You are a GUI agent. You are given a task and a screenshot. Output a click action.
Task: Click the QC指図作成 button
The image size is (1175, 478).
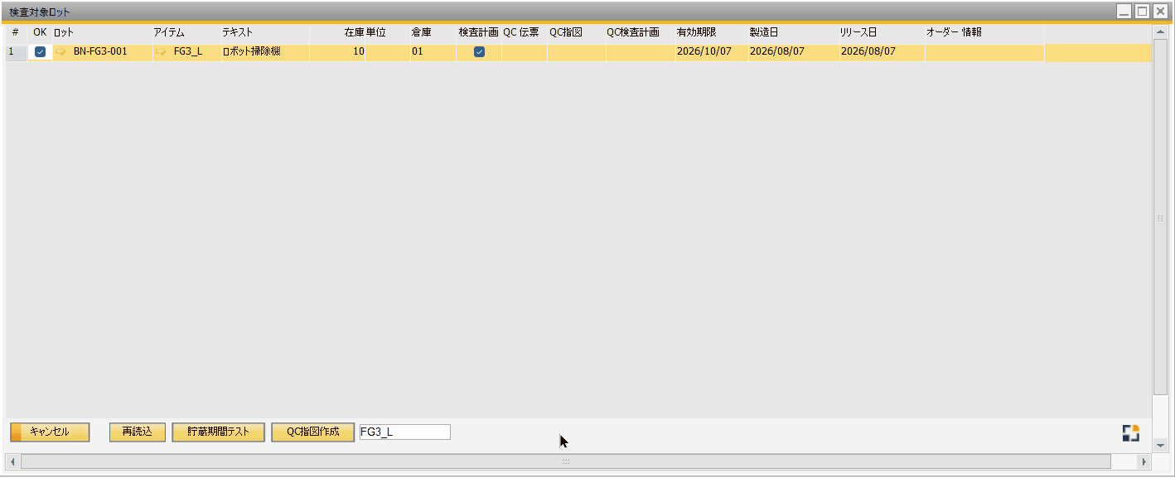click(313, 432)
